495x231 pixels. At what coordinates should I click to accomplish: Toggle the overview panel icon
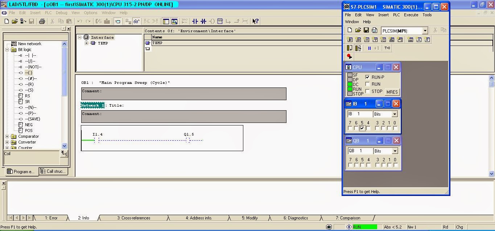[x=166, y=21]
